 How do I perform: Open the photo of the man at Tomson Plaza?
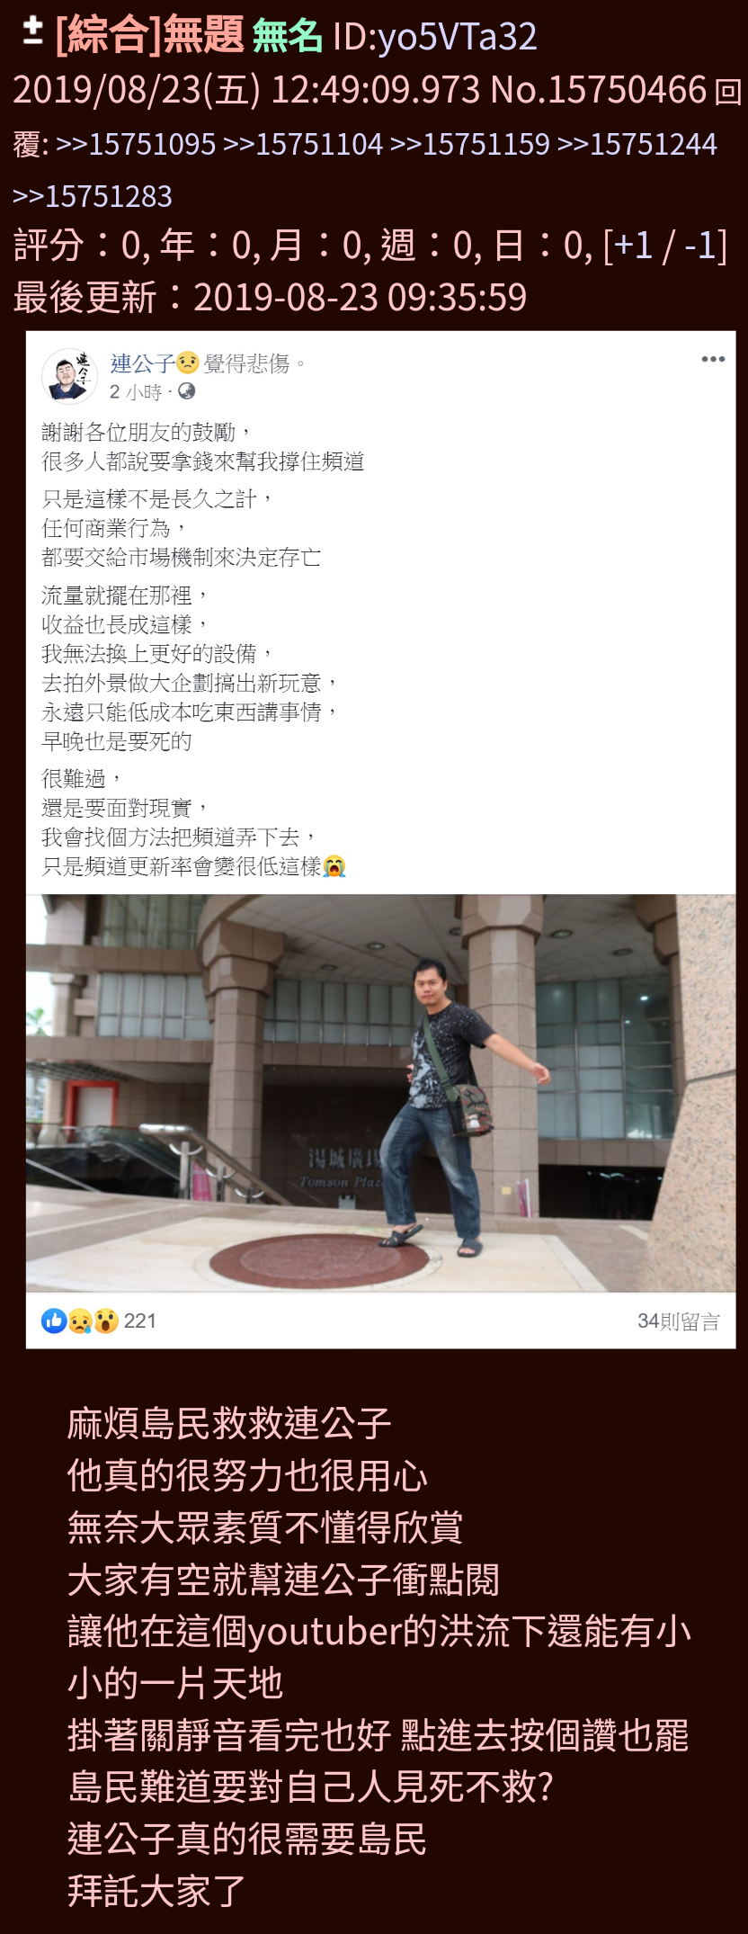pyautogui.click(x=381, y=1093)
